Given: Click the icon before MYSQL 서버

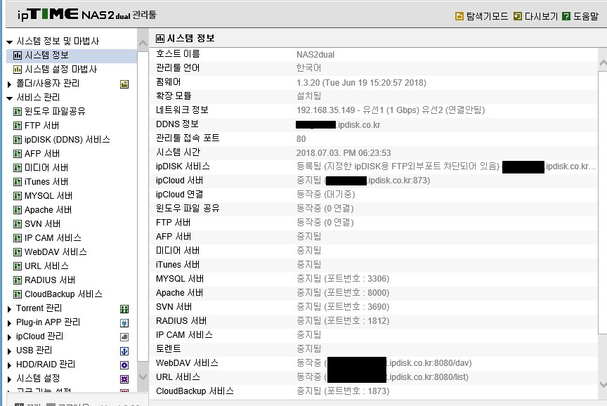Looking at the screenshot, I should click(x=18, y=196).
